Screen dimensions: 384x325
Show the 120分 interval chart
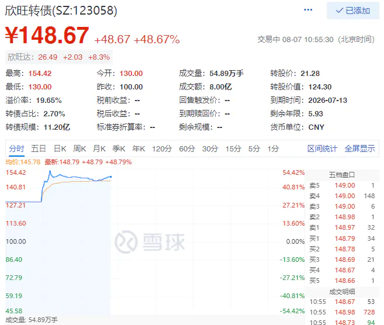coord(162,148)
